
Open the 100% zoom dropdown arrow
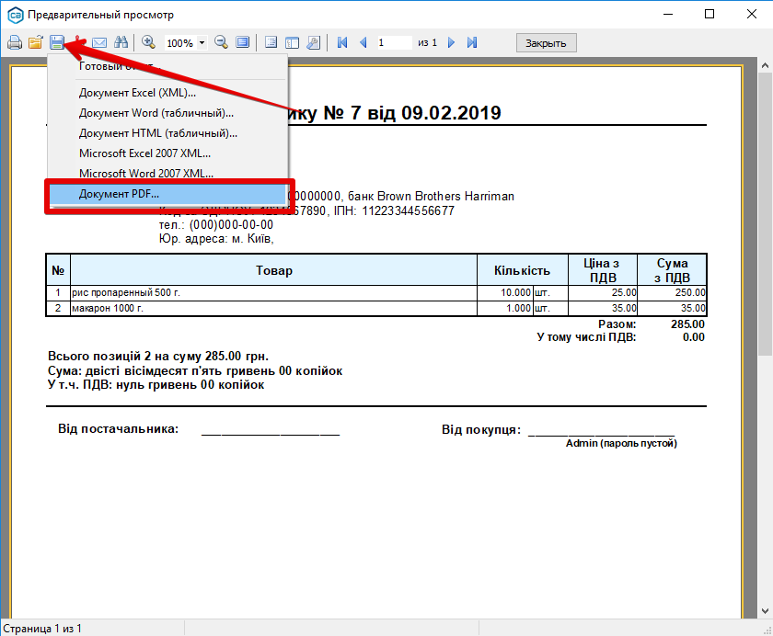click(x=202, y=43)
